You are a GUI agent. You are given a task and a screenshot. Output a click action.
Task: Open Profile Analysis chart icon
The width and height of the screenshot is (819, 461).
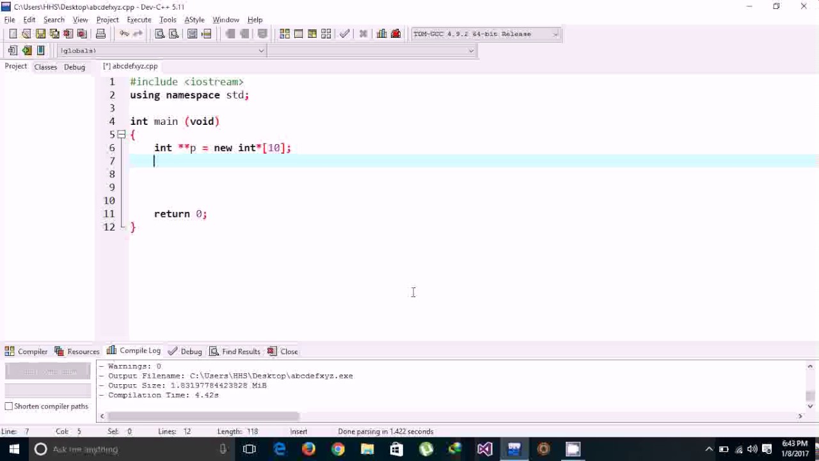tap(382, 34)
